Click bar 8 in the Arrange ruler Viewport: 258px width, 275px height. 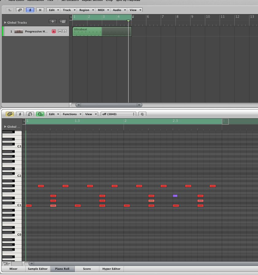coord(177,17)
